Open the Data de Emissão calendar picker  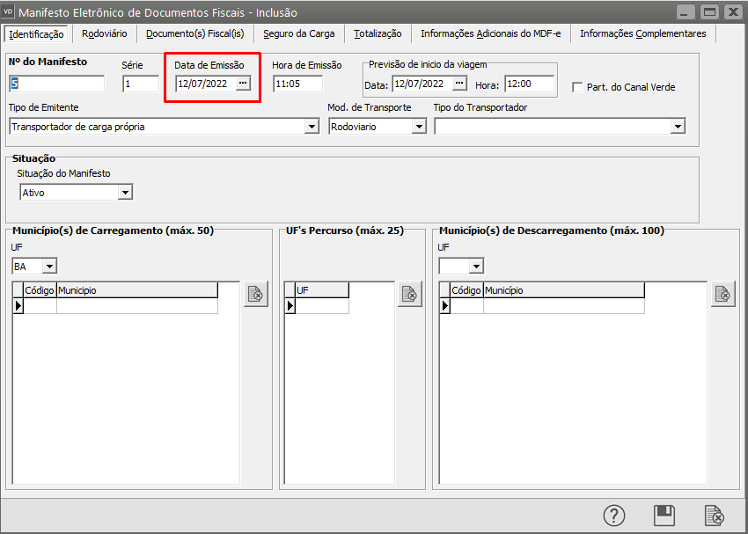tap(243, 84)
